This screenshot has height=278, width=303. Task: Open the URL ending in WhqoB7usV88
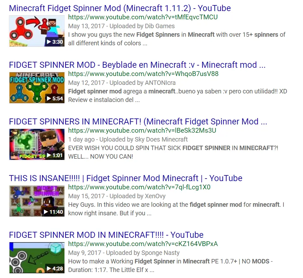143,74
